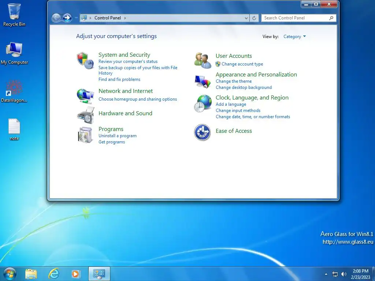Open the Network and Internet globe icon
This screenshot has width=375, height=281.
(85, 96)
